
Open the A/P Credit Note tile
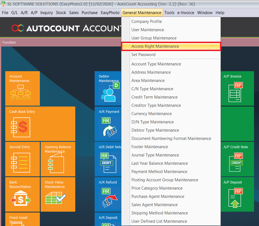tap(237, 159)
